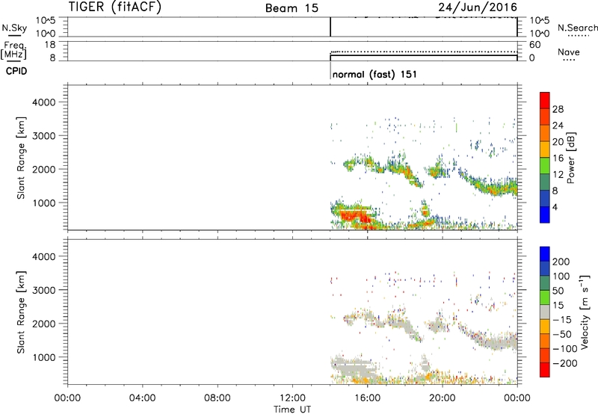Click '4000' tick on power panel

tap(43, 102)
